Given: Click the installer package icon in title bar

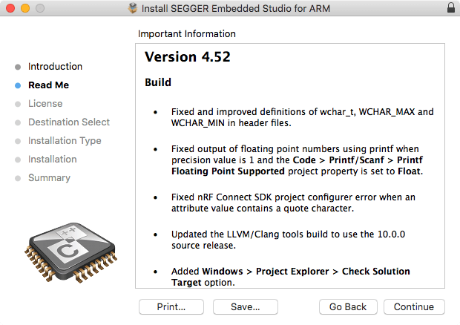Looking at the screenshot, I should pos(134,7).
